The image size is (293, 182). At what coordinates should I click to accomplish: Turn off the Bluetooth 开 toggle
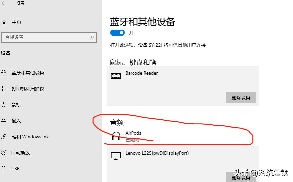(x=117, y=33)
